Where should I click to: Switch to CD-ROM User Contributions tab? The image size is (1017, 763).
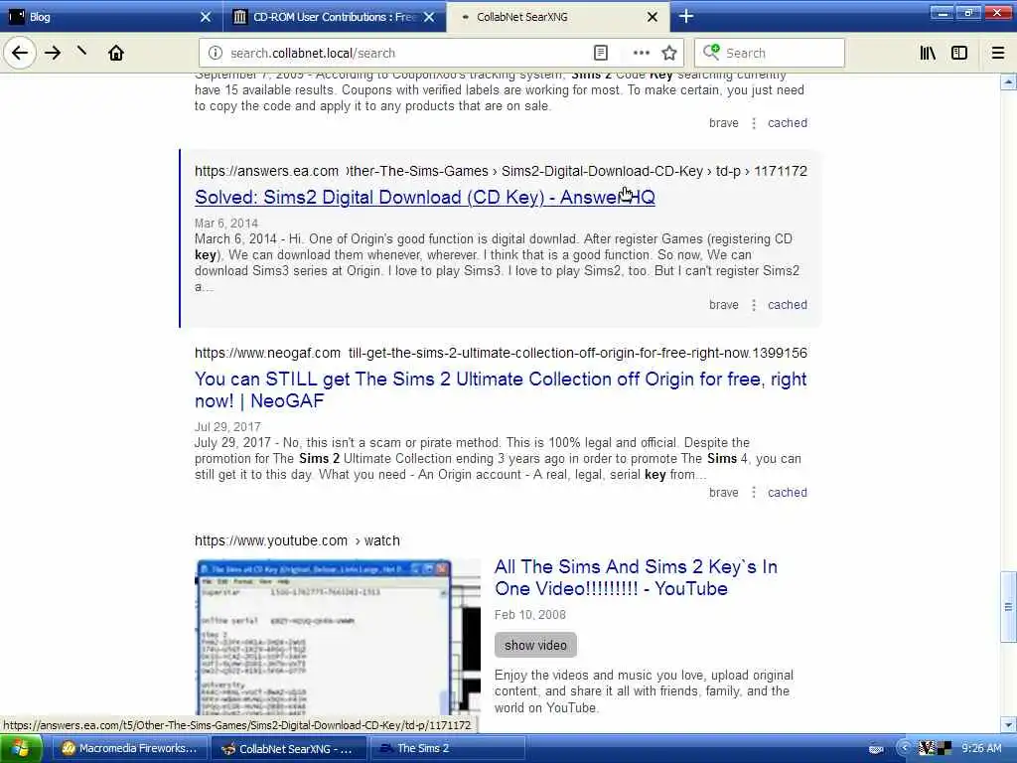(x=335, y=17)
